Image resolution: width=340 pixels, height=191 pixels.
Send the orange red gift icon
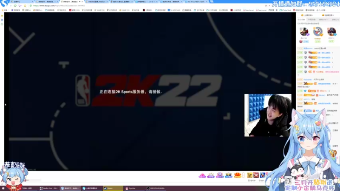(238, 175)
